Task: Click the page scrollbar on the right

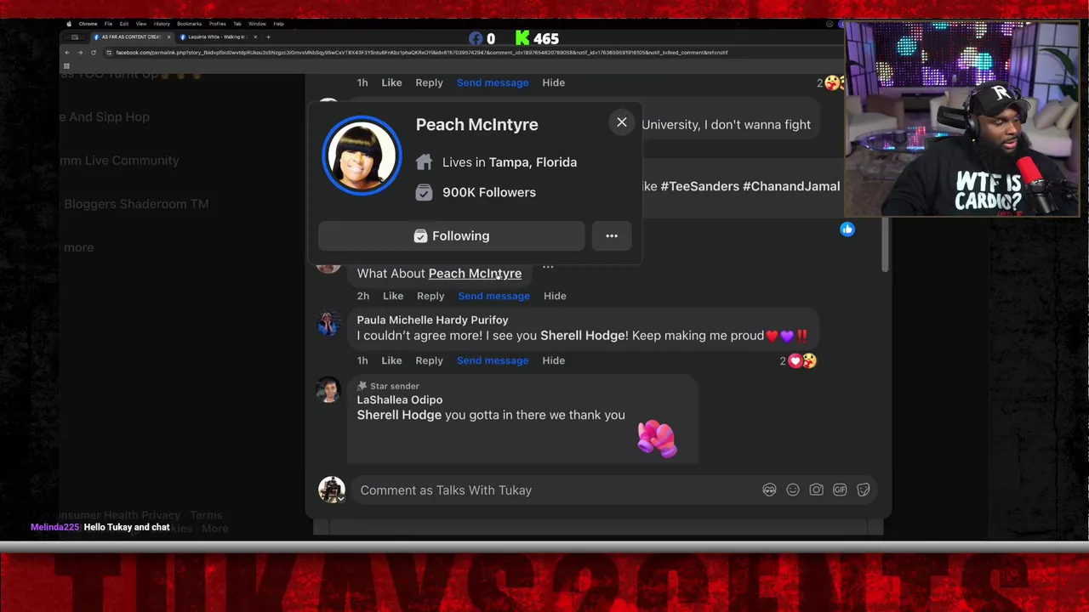Action: pyautogui.click(x=885, y=244)
